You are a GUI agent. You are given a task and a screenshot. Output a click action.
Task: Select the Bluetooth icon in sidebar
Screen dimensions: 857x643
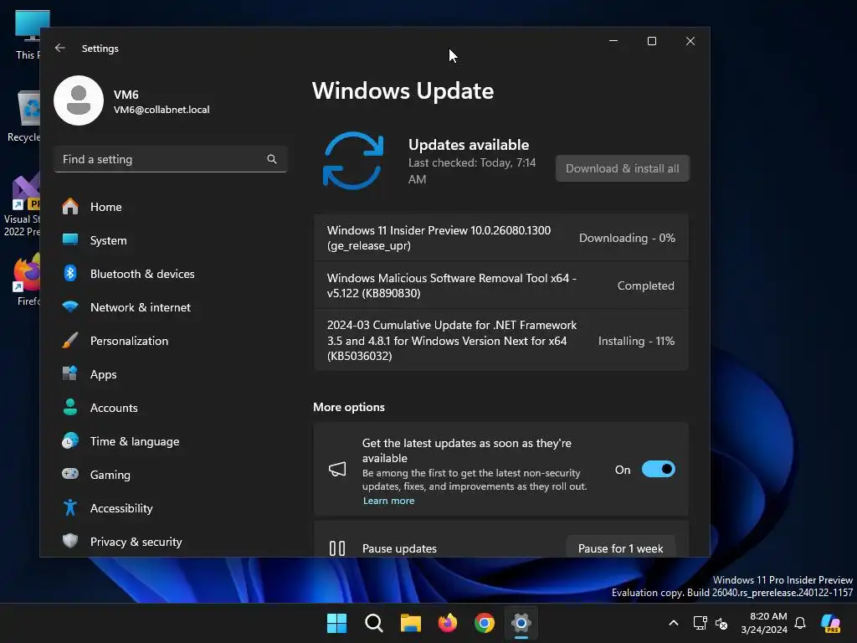click(70, 273)
